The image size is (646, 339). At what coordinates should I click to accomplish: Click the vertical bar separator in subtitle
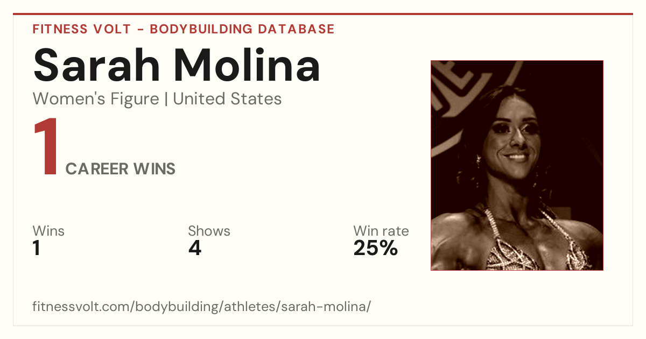tap(166, 100)
